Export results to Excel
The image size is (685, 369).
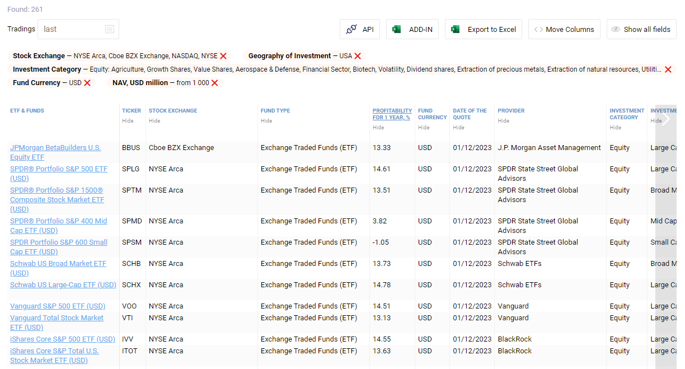pos(484,29)
